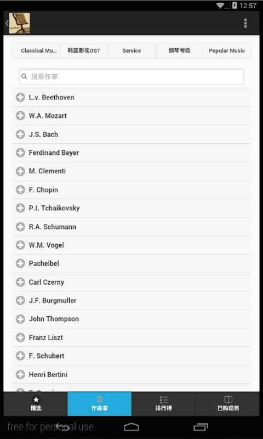Screen dimensions: 263x439
Task: Open the 钢琴考级 category tab
Action: 179,50
